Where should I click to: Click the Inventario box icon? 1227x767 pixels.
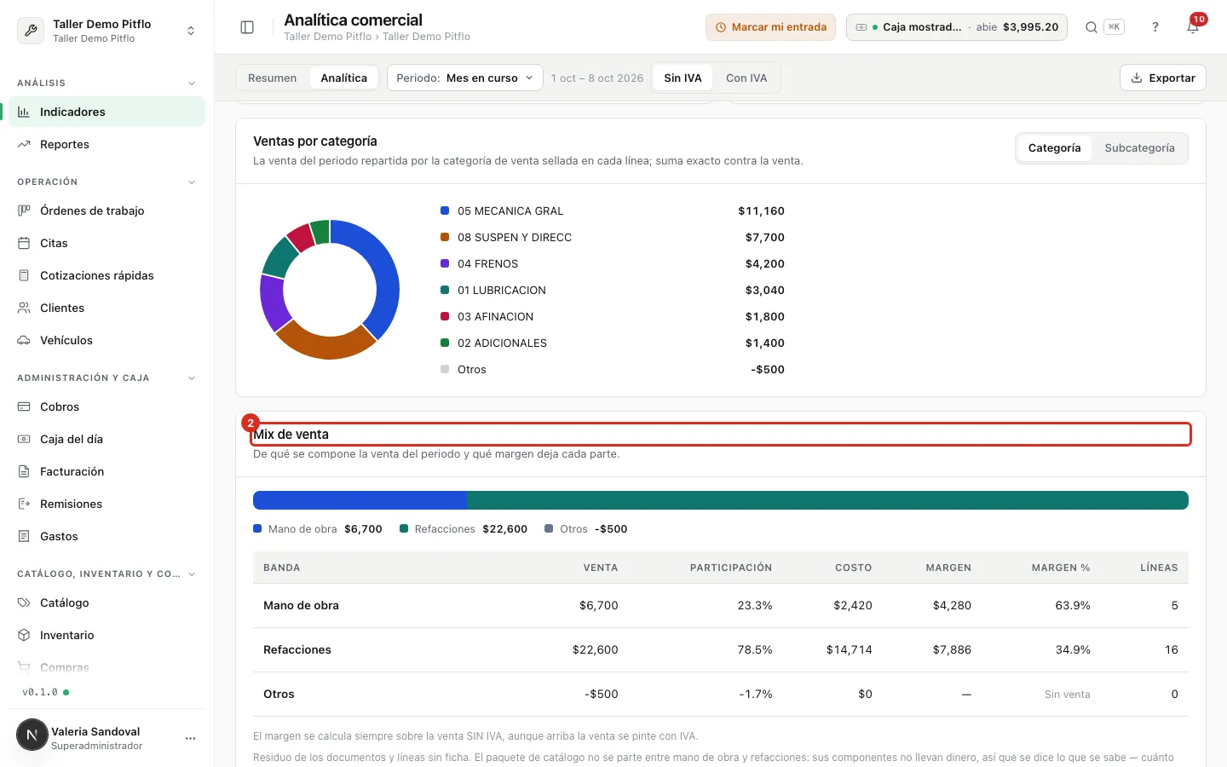click(24, 635)
